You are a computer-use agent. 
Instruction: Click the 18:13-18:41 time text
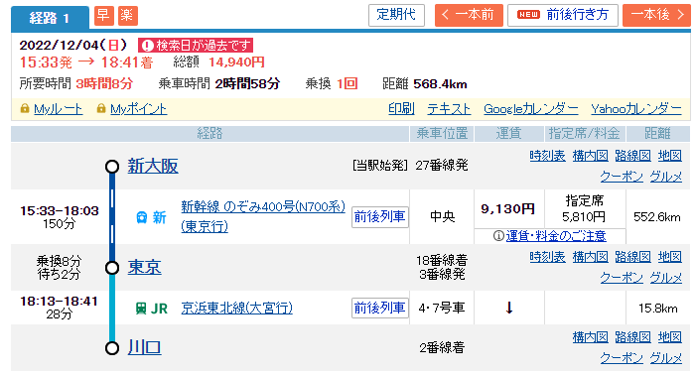[x=60, y=302]
